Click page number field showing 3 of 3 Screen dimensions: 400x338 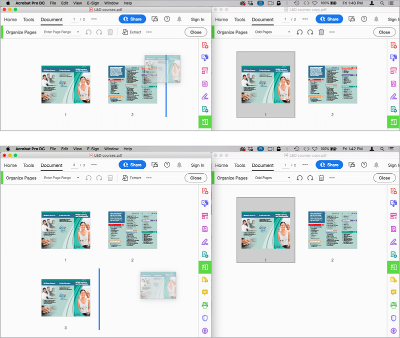point(74,165)
